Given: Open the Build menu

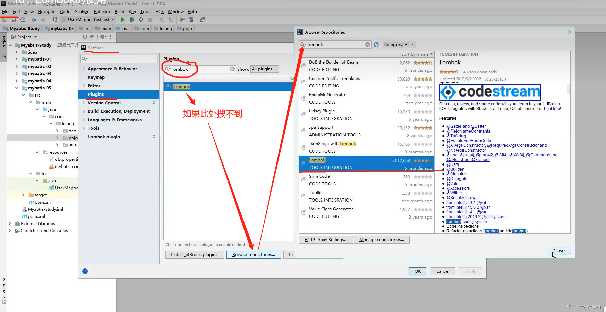Looking at the screenshot, I should (x=119, y=11).
